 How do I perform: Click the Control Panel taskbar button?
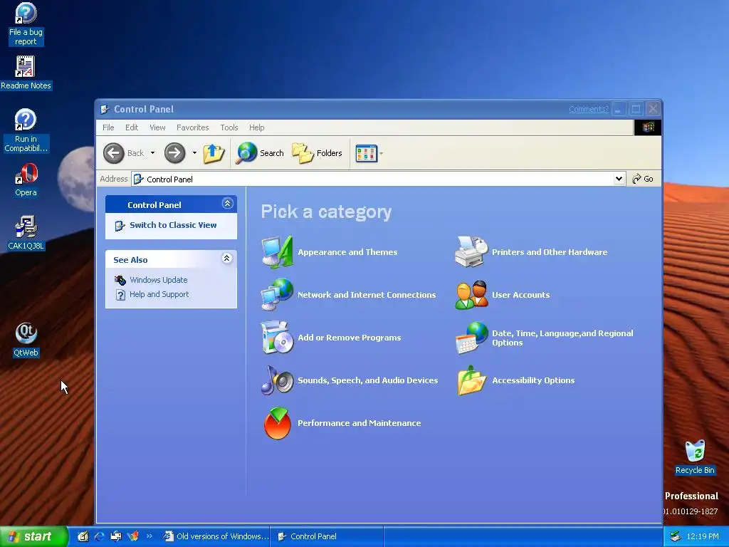pyautogui.click(x=327, y=536)
